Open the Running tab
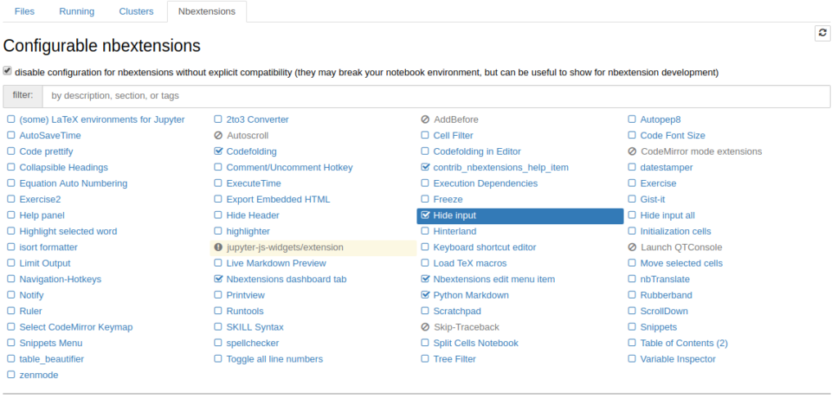The width and height of the screenshot is (838, 405). click(76, 11)
